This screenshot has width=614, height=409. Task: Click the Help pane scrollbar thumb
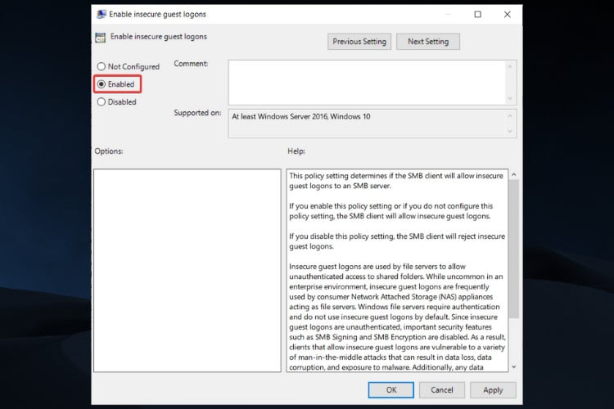coord(514,249)
